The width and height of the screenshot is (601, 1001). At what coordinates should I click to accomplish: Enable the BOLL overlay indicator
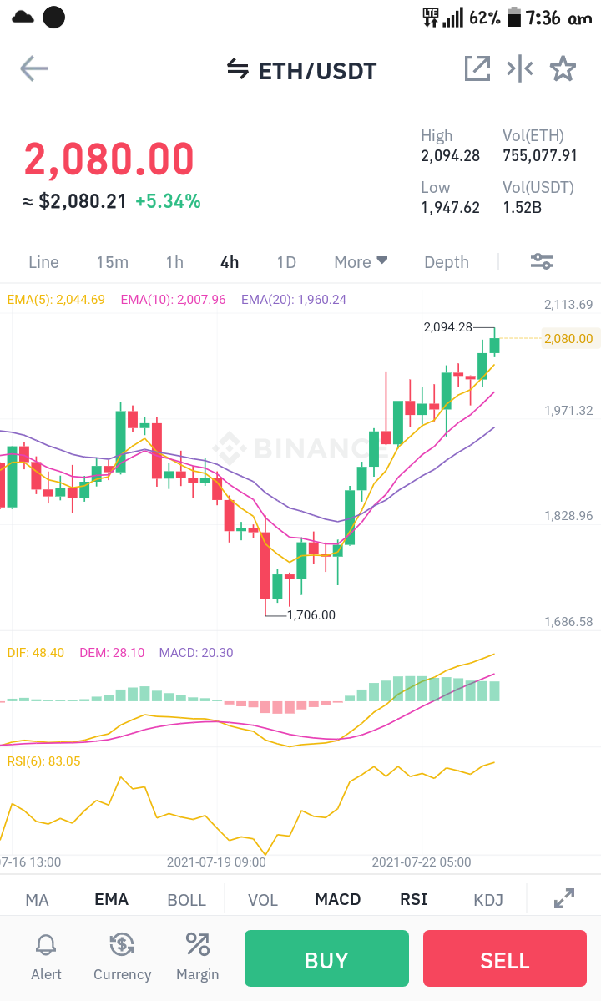(x=186, y=899)
